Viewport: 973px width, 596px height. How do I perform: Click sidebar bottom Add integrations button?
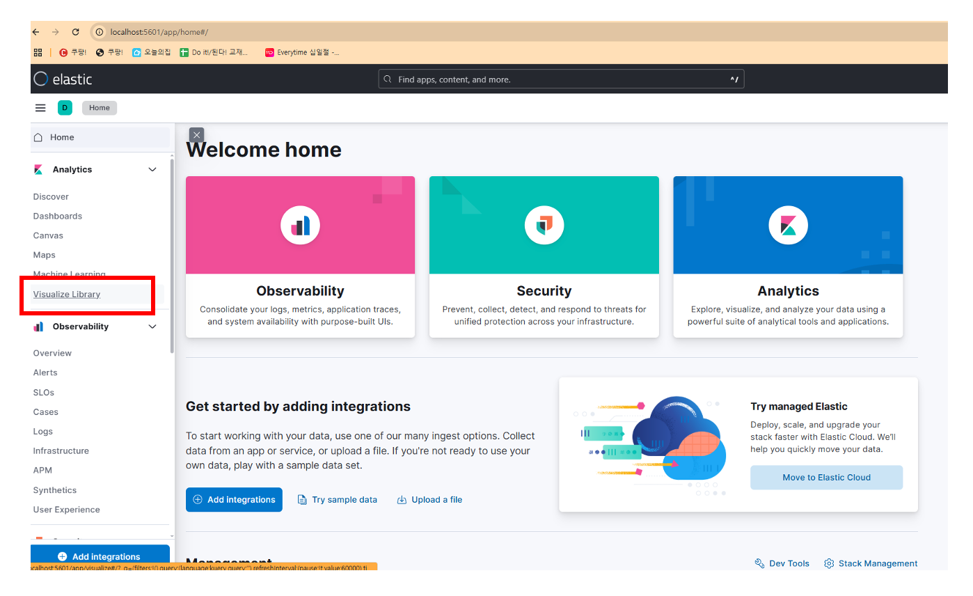point(100,556)
